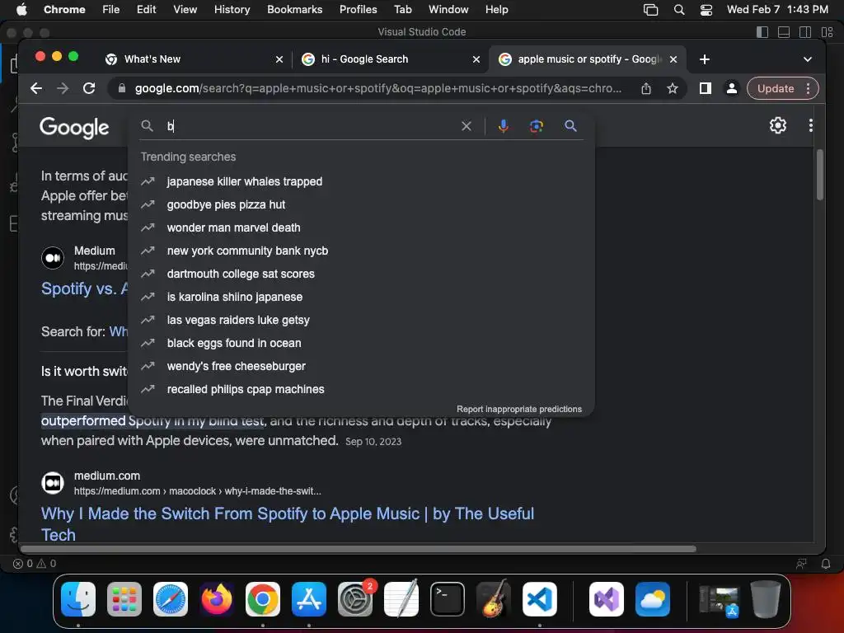This screenshot has width=844, height=633.
Task: Click the horizontal scrollbar at page bottom
Action: click(358, 548)
